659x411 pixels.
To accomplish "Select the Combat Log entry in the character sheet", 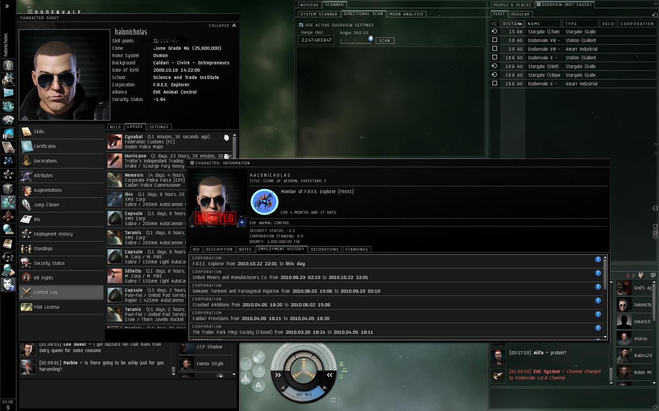I will tap(61, 292).
